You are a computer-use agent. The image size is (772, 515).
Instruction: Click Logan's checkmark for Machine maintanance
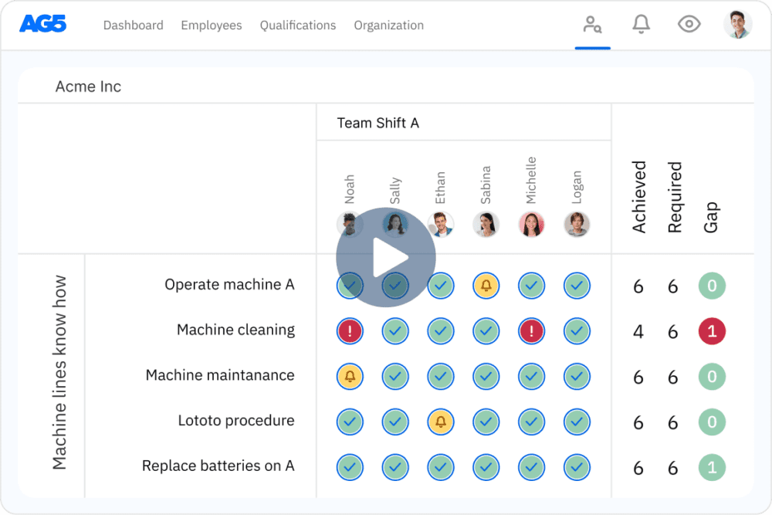coord(577,376)
